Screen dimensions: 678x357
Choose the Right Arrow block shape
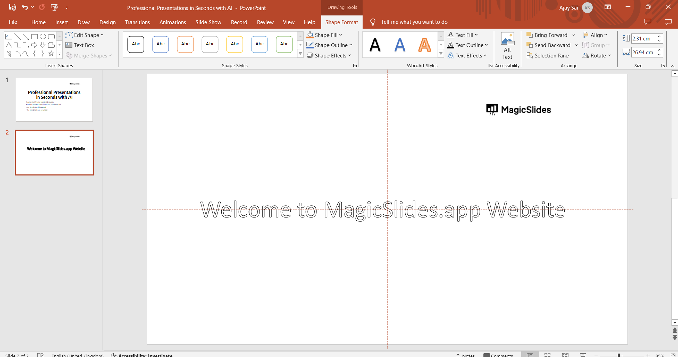34,45
